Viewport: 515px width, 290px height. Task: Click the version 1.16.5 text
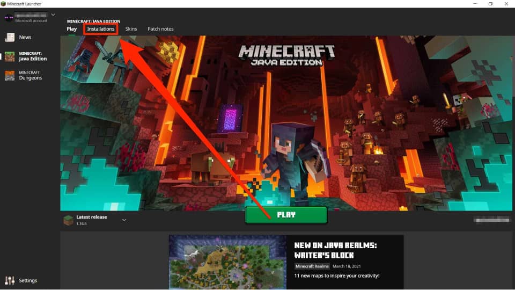coord(82,223)
